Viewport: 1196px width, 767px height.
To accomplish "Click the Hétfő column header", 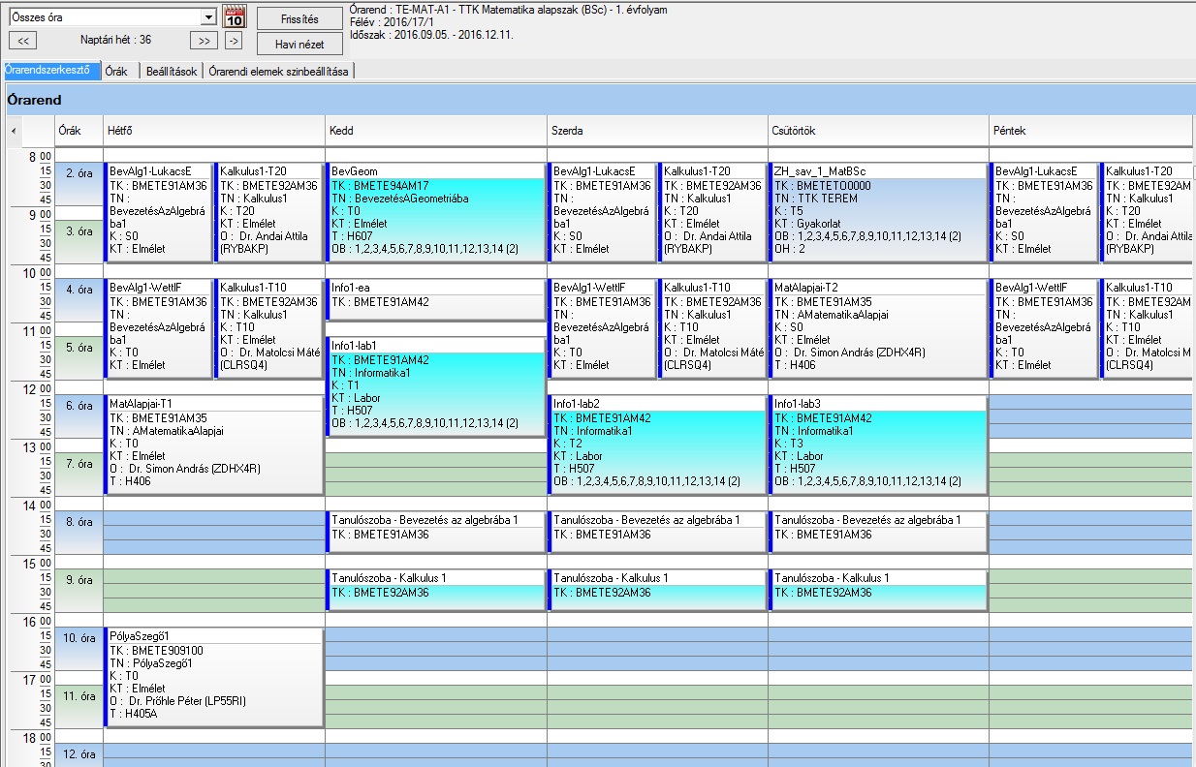I will [213, 130].
